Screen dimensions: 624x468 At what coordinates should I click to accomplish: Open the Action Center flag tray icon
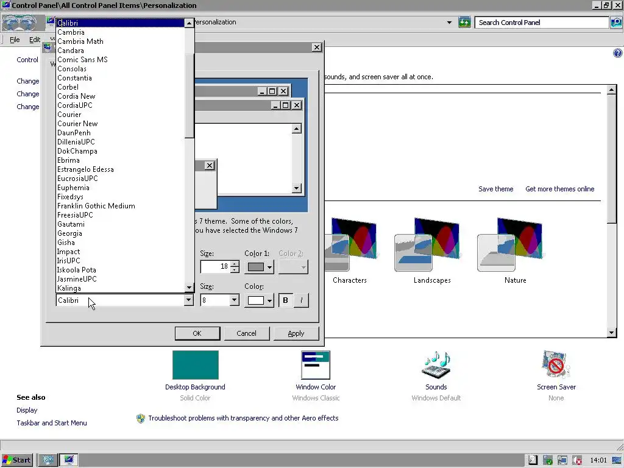tap(533, 460)
